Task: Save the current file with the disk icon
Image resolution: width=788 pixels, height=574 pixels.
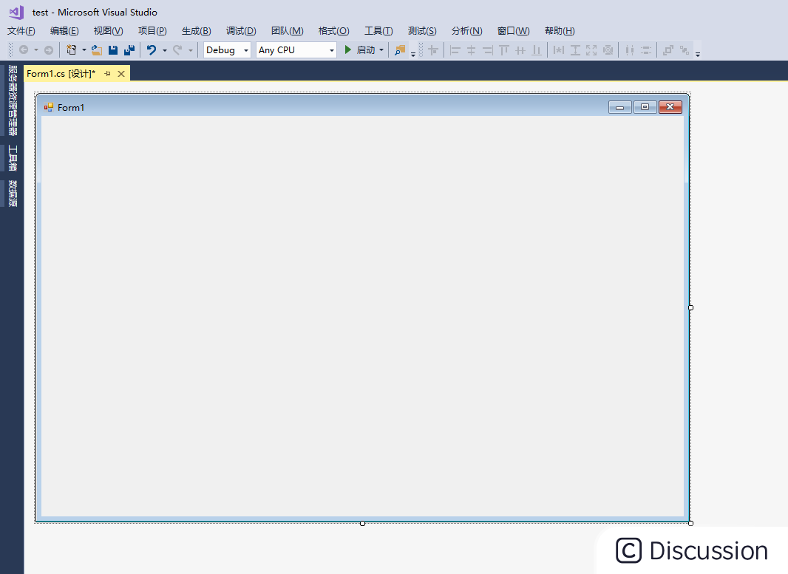Action: 113,49
